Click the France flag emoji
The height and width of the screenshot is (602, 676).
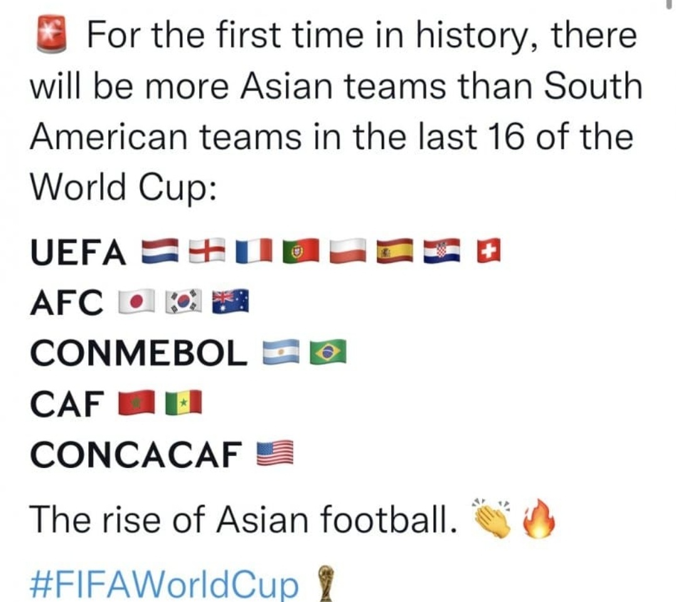point(254,251)
